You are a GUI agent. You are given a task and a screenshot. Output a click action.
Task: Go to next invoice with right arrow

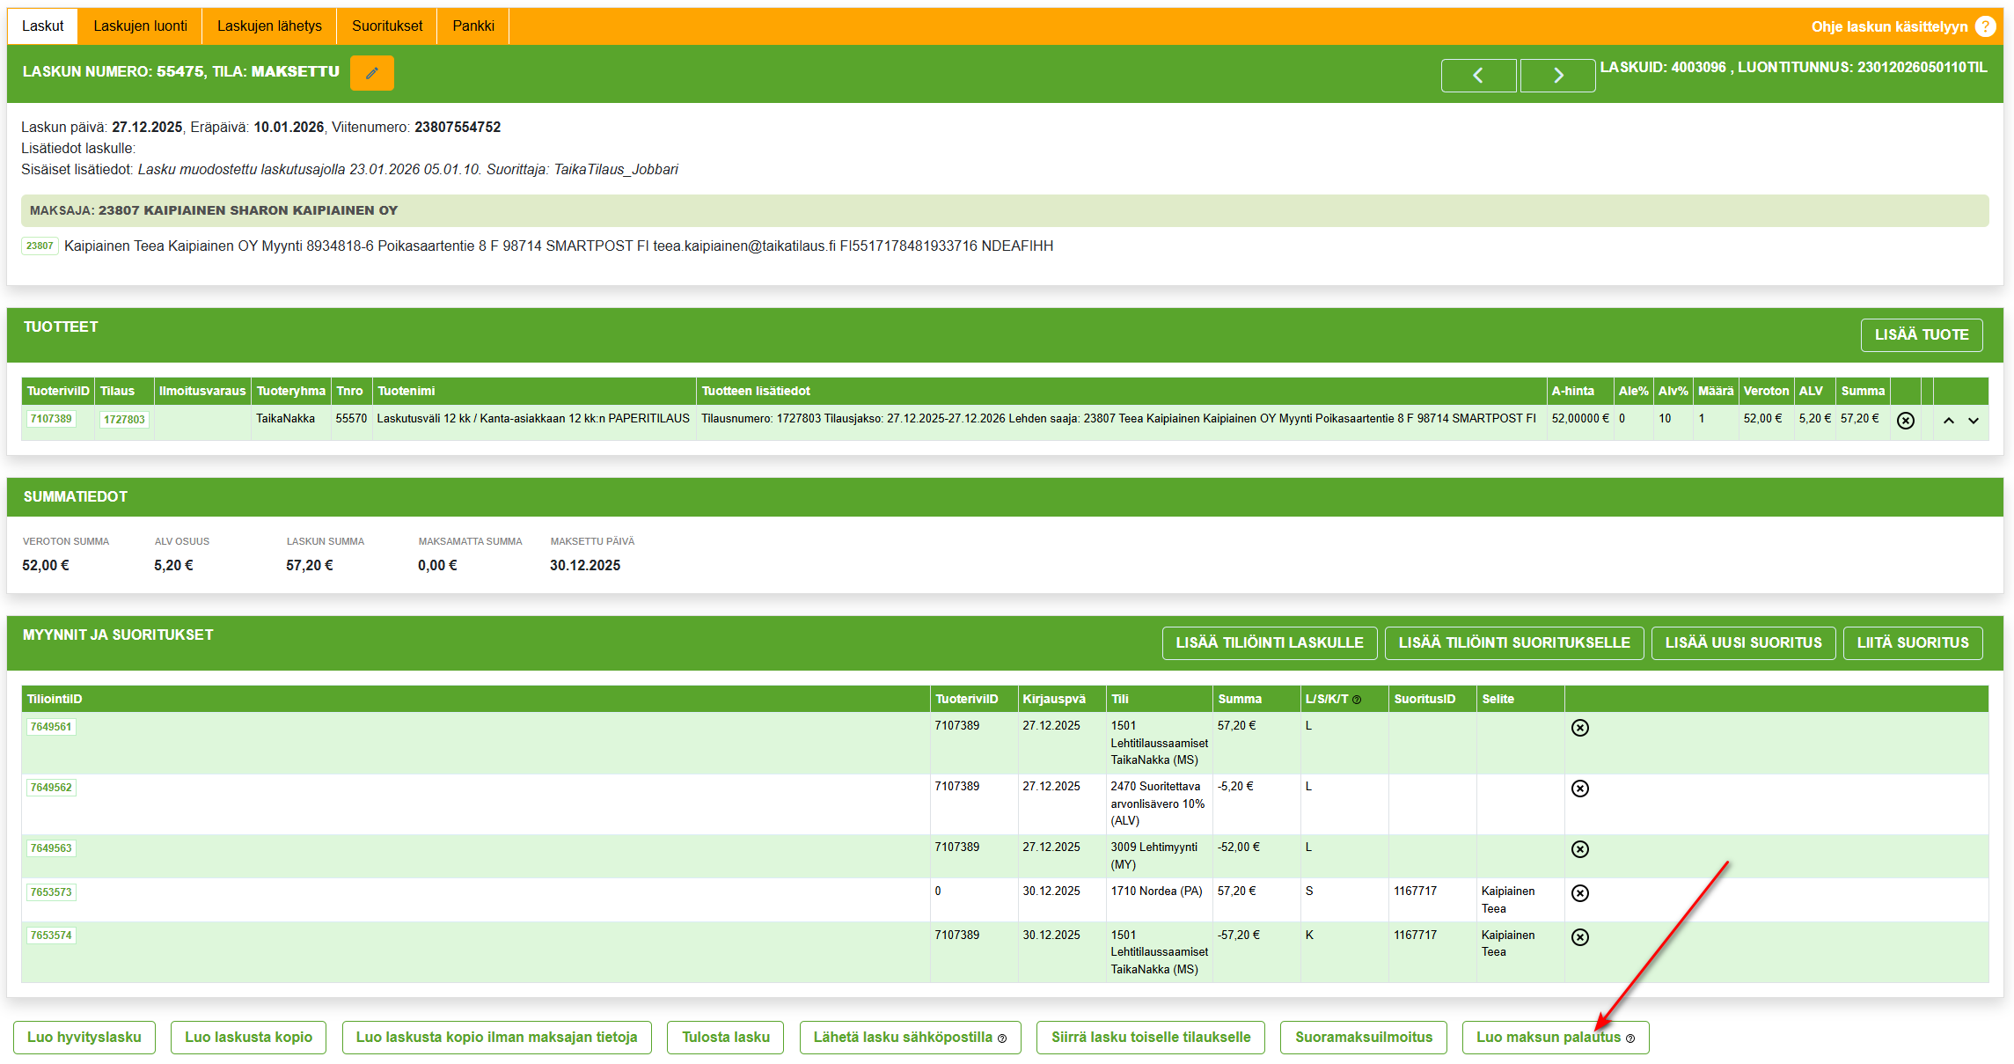[1557, 76]
